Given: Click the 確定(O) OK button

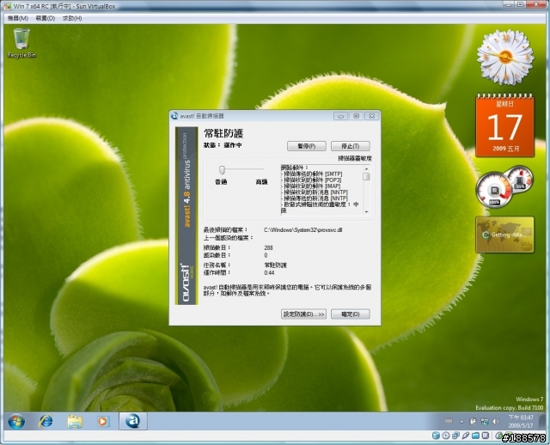Looking at the screenshot, I should (351, 314).
